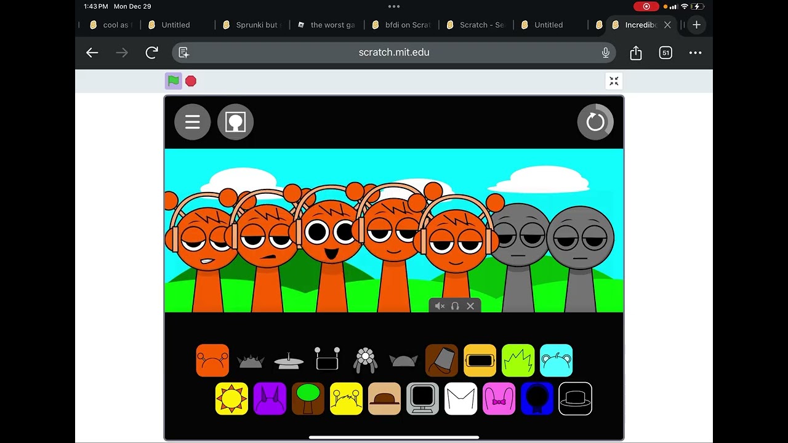
Task: Tap the red screen recording indicator
Action: click(x=646, y=6)
